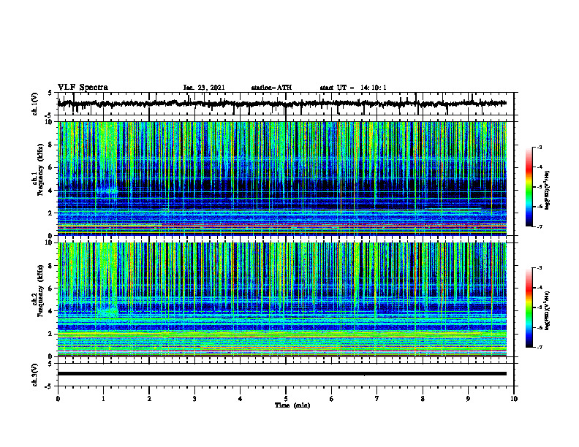The height and width of the screenshot is (447, 579).
Task: Click time axis tick label "7"
Action: (x=377, y=399)
